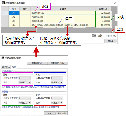Click the app icon of 申請面積表示設定 dialog
126x116 pixels.
tap(3, 58)
